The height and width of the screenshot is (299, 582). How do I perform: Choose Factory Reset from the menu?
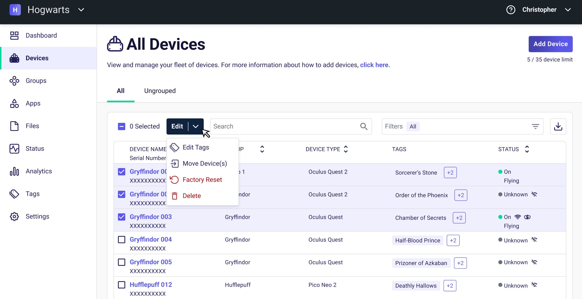pos(202,180)
